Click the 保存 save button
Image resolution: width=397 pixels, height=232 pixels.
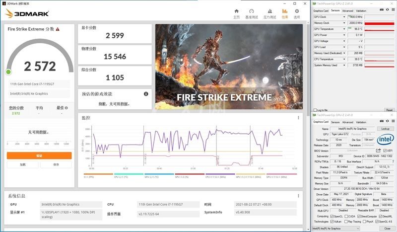point(56,164)
